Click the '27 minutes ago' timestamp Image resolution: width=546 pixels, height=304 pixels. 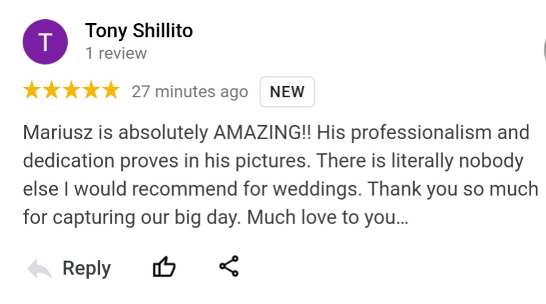pos(190,92)
